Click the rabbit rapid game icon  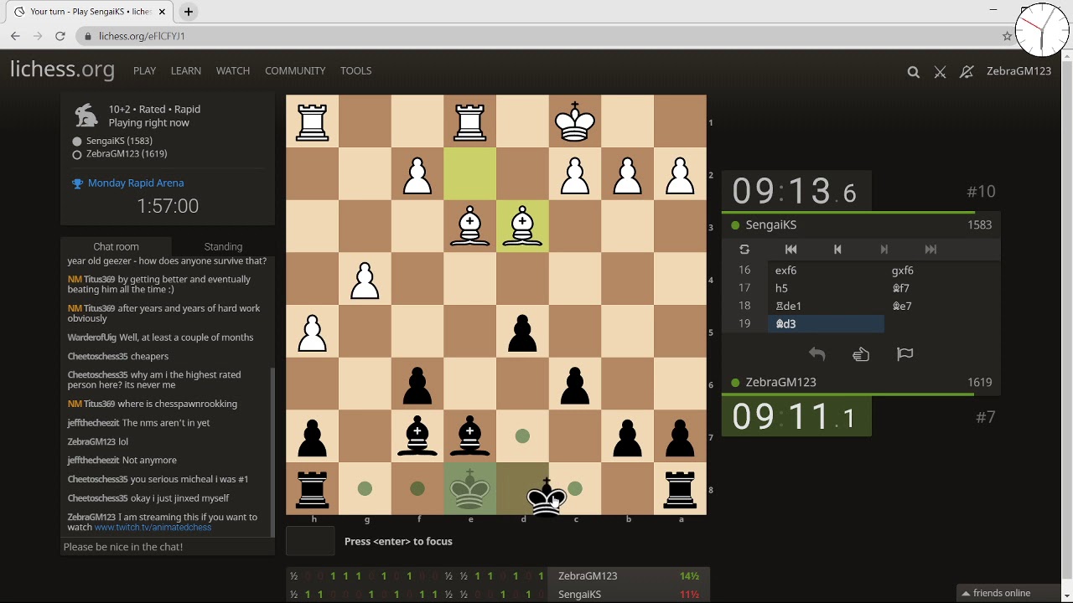tap(86, 116)
